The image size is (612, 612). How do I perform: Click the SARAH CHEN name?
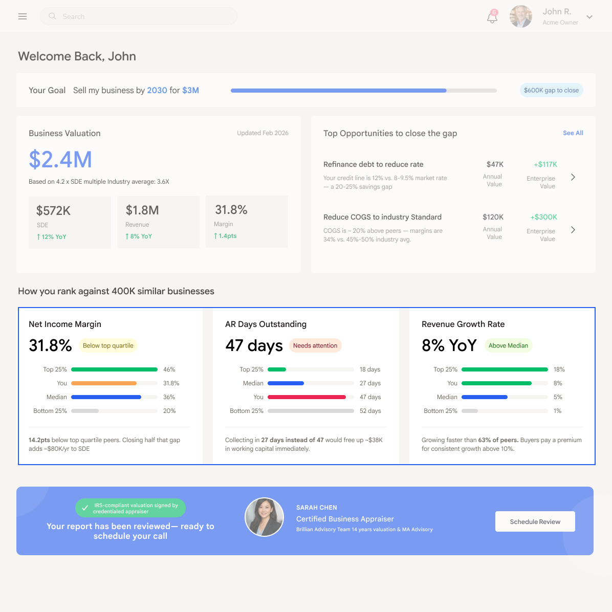pos(317,508)
